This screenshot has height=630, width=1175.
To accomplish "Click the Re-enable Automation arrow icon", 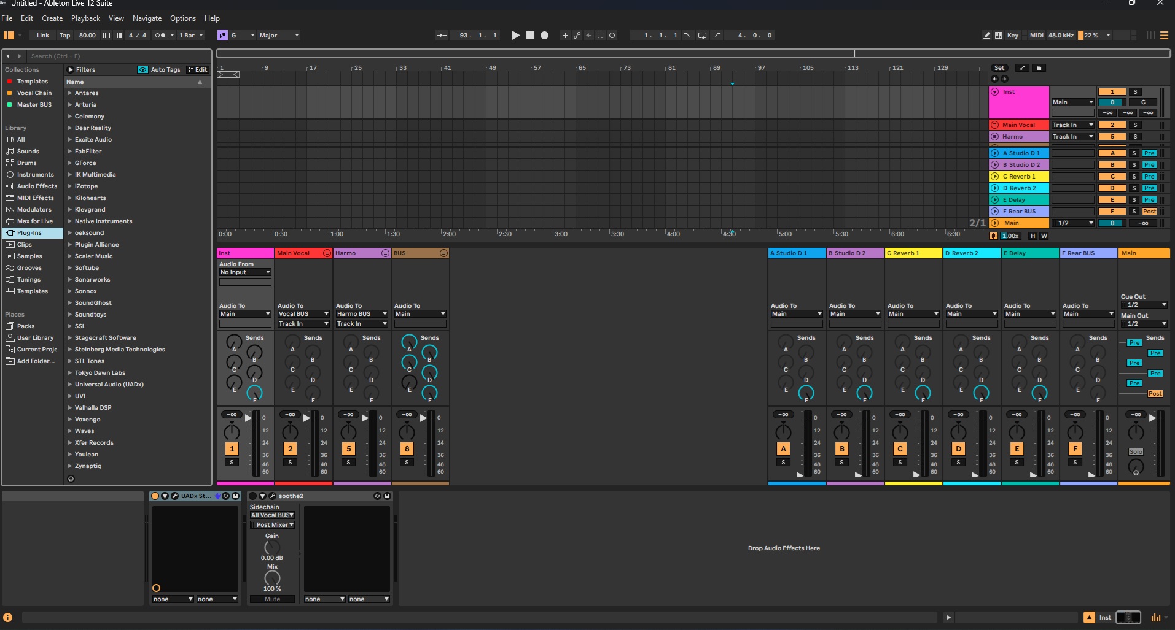I will pyautogui.click(x=588, y=36).
